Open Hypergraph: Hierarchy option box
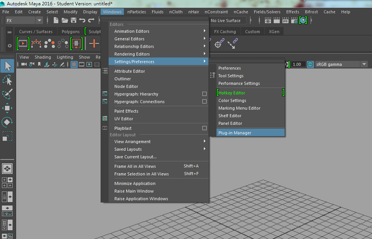The width and height of the screenshot is (372, 239). (204, 94)
